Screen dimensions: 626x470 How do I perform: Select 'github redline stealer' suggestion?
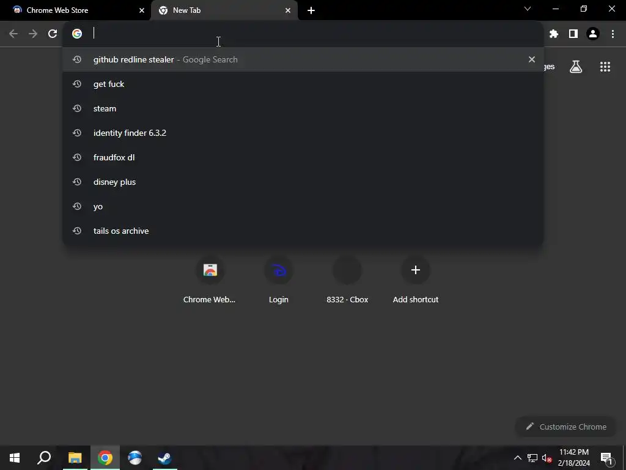coord(303,59)
